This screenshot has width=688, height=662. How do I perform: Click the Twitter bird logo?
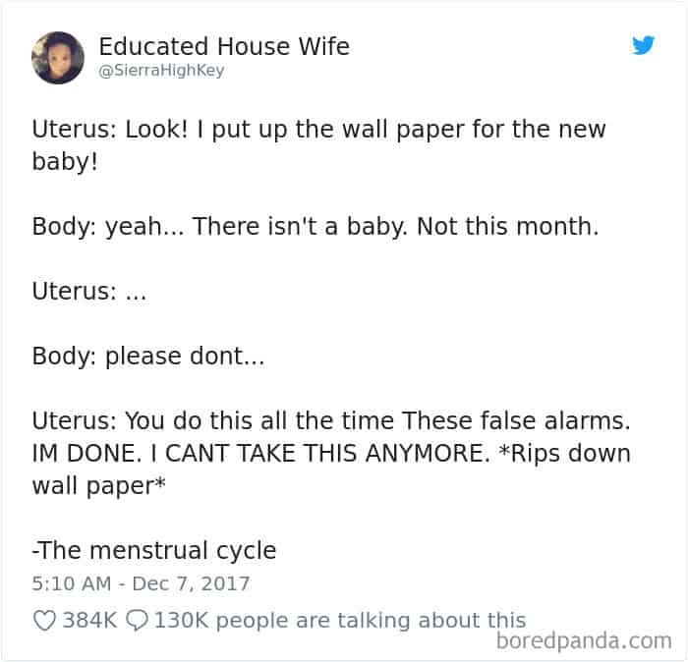(644, 45)
